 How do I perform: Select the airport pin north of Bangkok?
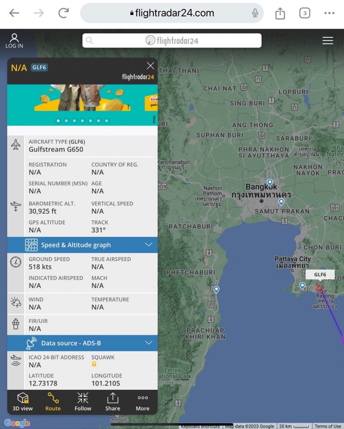click(x=270, y=182)
